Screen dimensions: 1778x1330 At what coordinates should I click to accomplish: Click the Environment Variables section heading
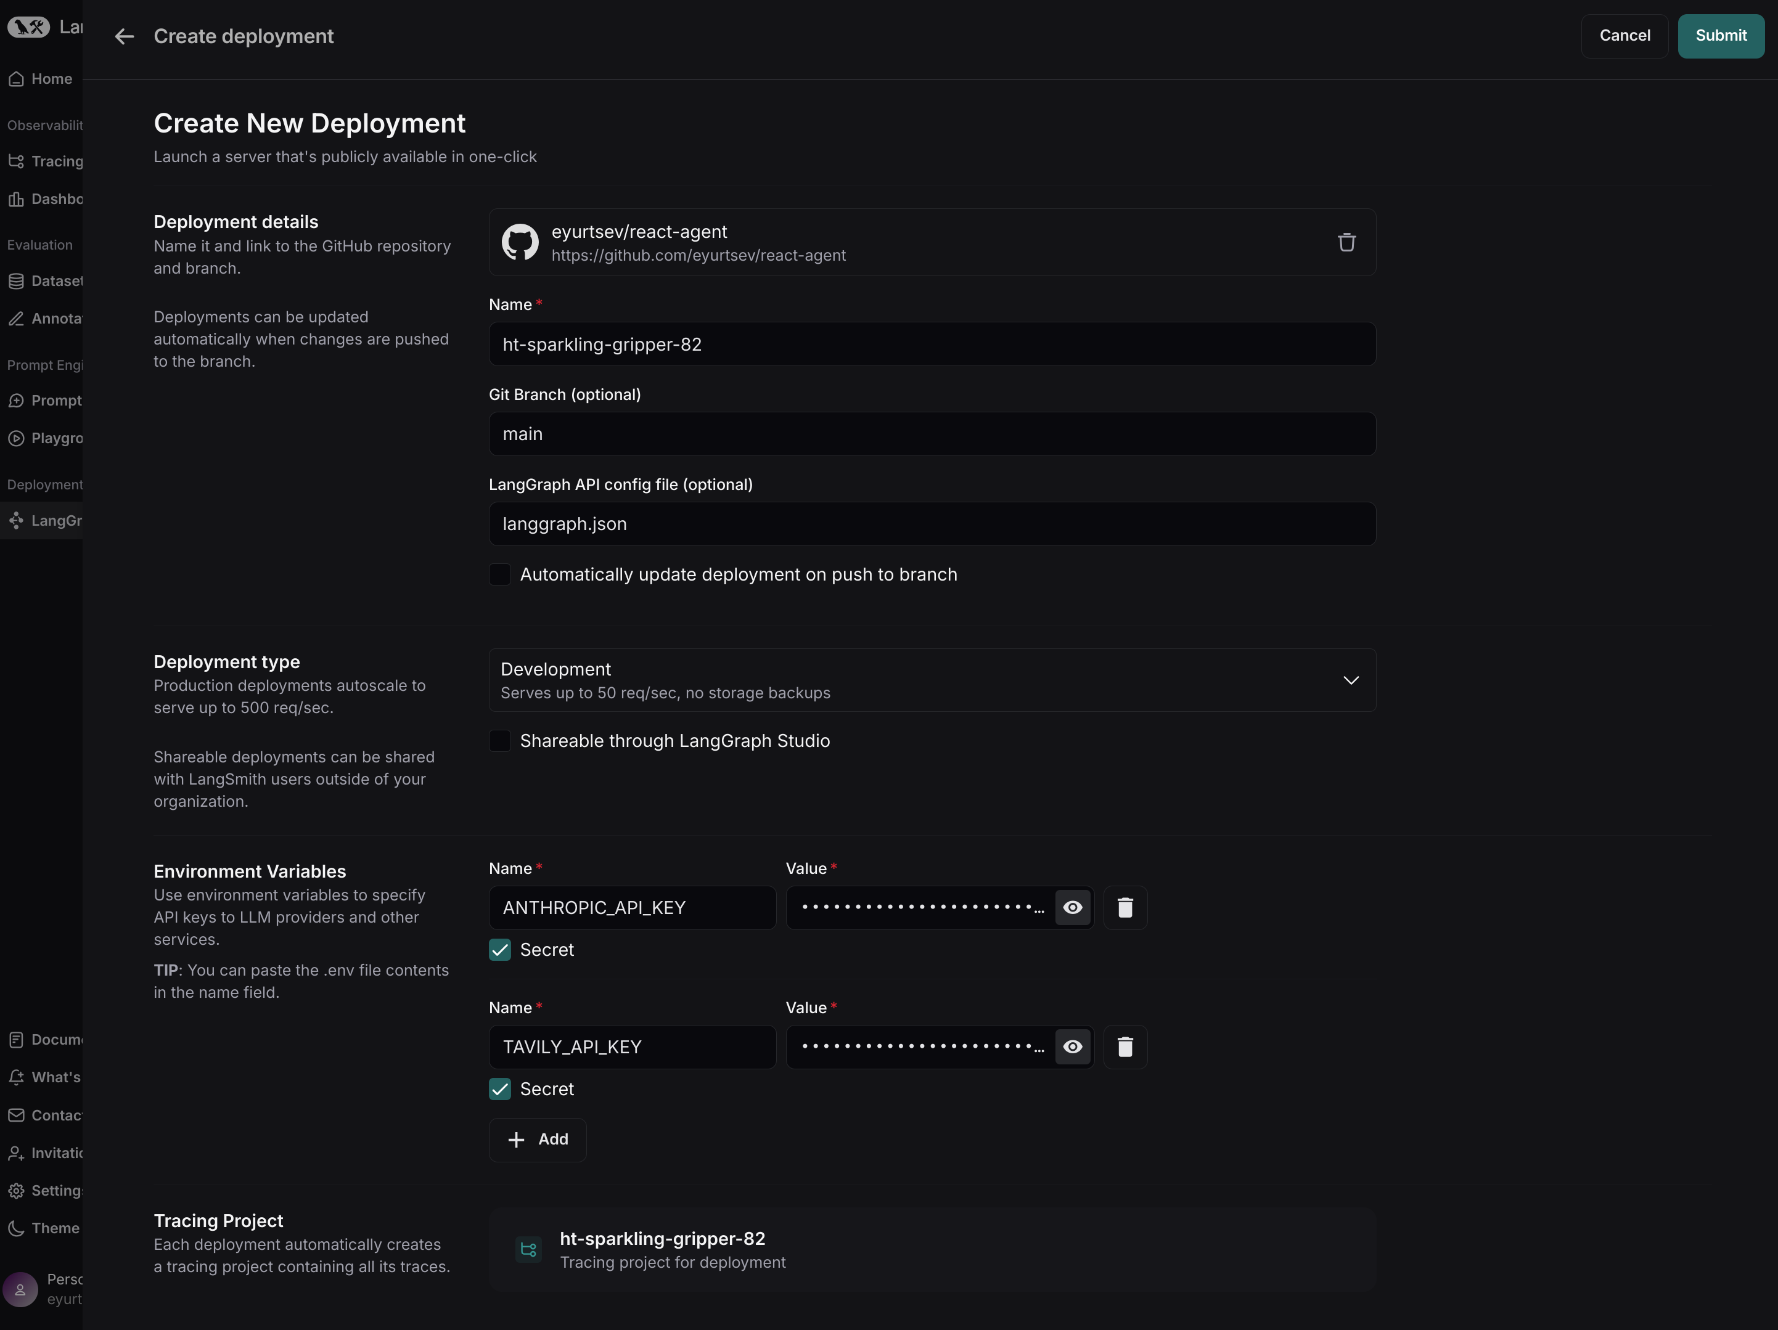[250, 871]
